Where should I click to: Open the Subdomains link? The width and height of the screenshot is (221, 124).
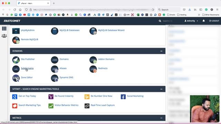tap(27, 68)
